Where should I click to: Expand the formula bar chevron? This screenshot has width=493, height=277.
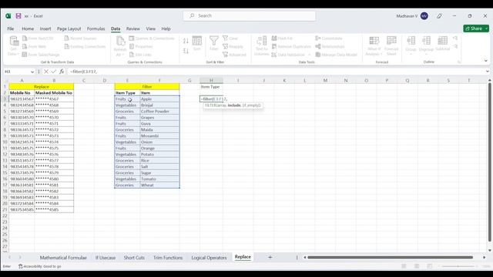pos(488,72)
